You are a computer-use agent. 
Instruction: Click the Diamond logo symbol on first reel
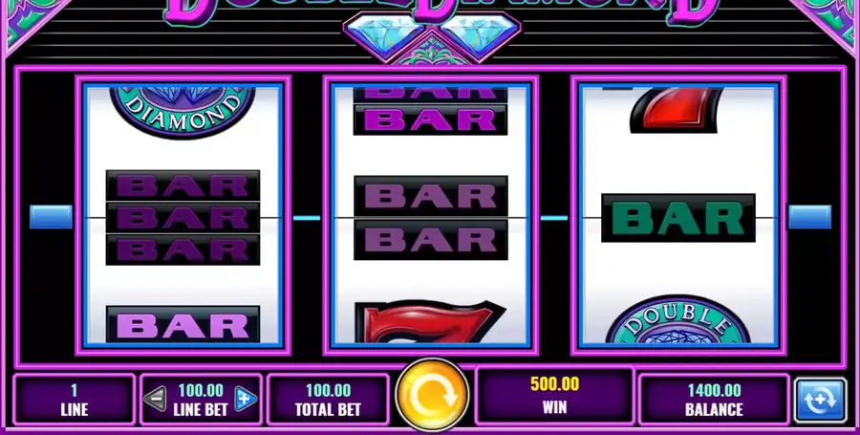coord(183,111)
